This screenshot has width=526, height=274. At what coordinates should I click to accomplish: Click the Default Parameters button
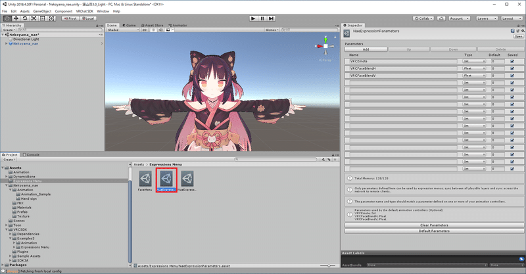click(x=434, y=231)
